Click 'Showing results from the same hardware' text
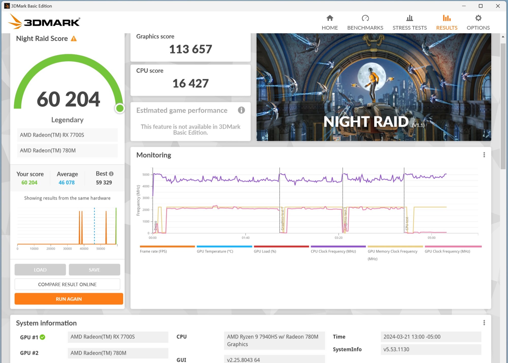 click(x=67, y=198)
